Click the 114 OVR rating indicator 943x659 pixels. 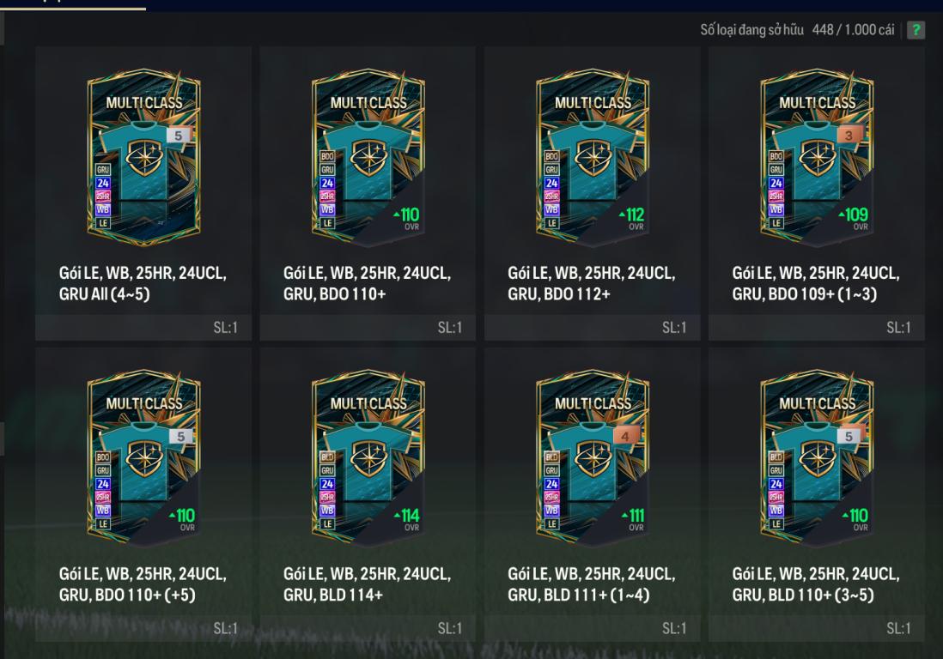[x=407, y=519]
